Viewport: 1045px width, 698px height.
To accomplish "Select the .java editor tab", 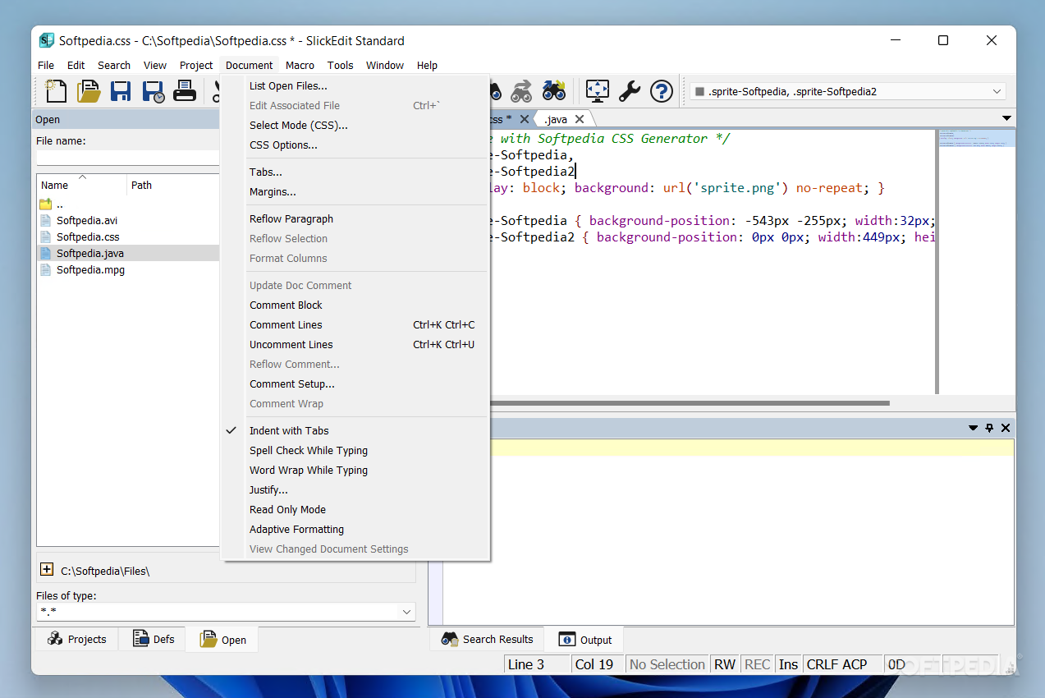I will 556,119.
